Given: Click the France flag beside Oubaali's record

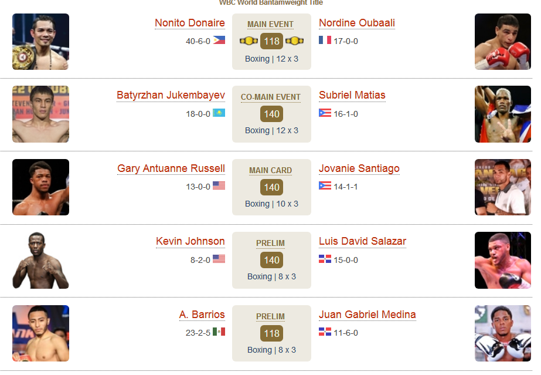Looking at the screenshot, I should click(x=325, y=40).
